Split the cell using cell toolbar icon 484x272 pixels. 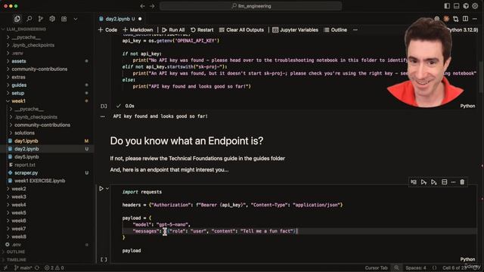click(x=444, y=182)
